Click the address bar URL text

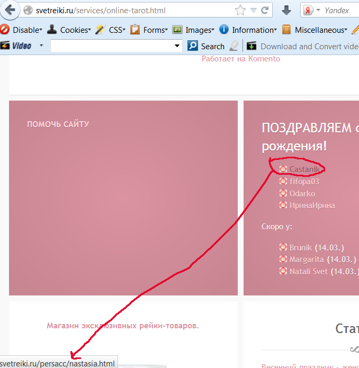click(x=101, y=11)
